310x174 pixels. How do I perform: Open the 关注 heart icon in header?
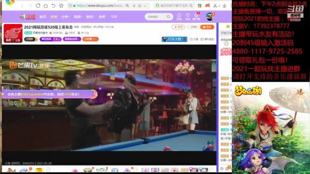tap(187, 17)
